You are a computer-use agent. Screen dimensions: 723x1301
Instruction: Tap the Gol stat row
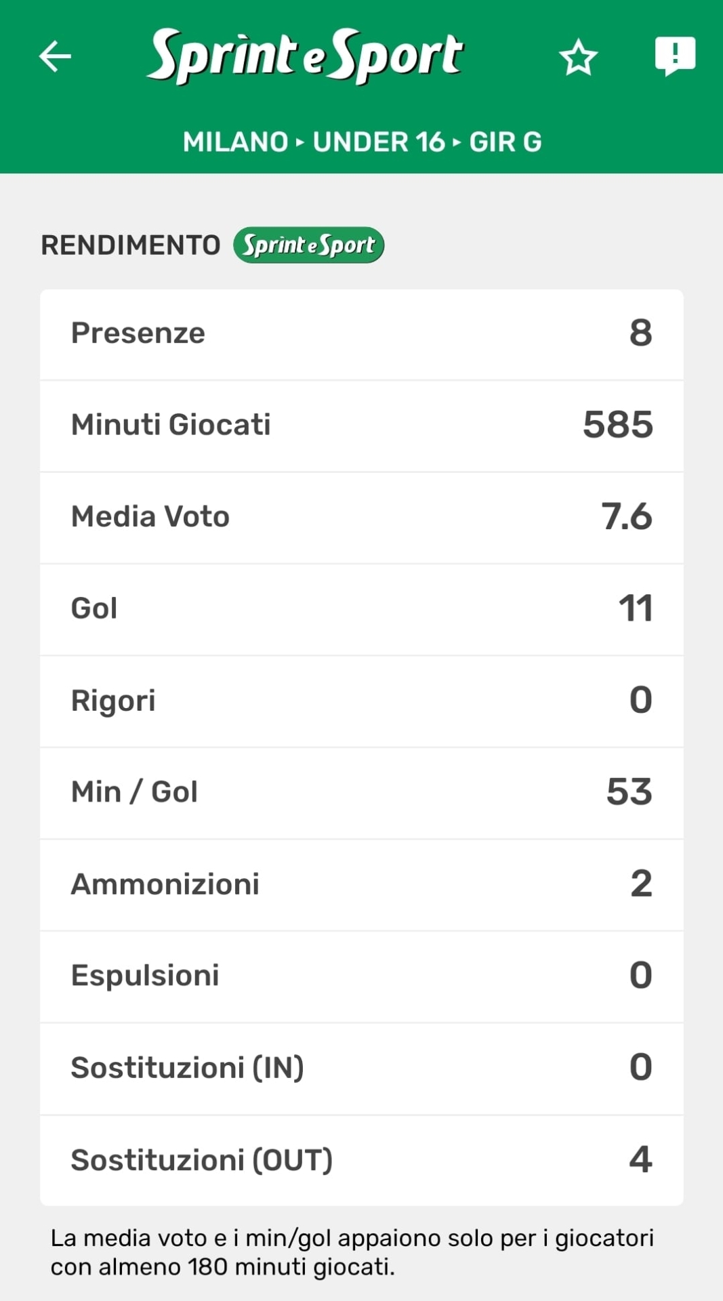(x=361, y=608)
